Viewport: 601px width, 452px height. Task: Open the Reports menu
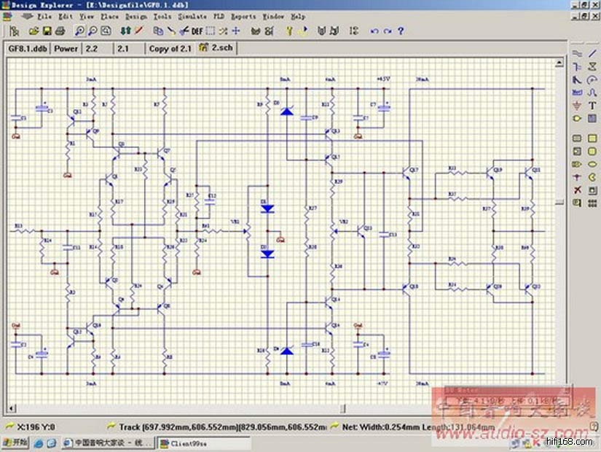point(243,16)
